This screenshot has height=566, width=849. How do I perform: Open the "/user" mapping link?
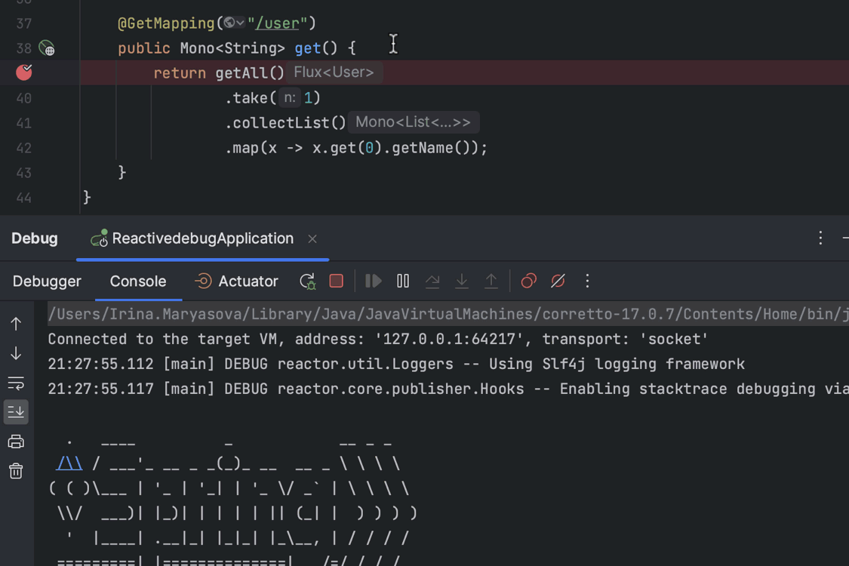(277, 23)
